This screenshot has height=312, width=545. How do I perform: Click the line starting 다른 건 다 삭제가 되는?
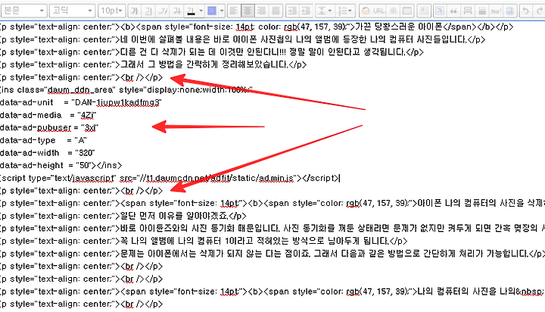[212, 52]
